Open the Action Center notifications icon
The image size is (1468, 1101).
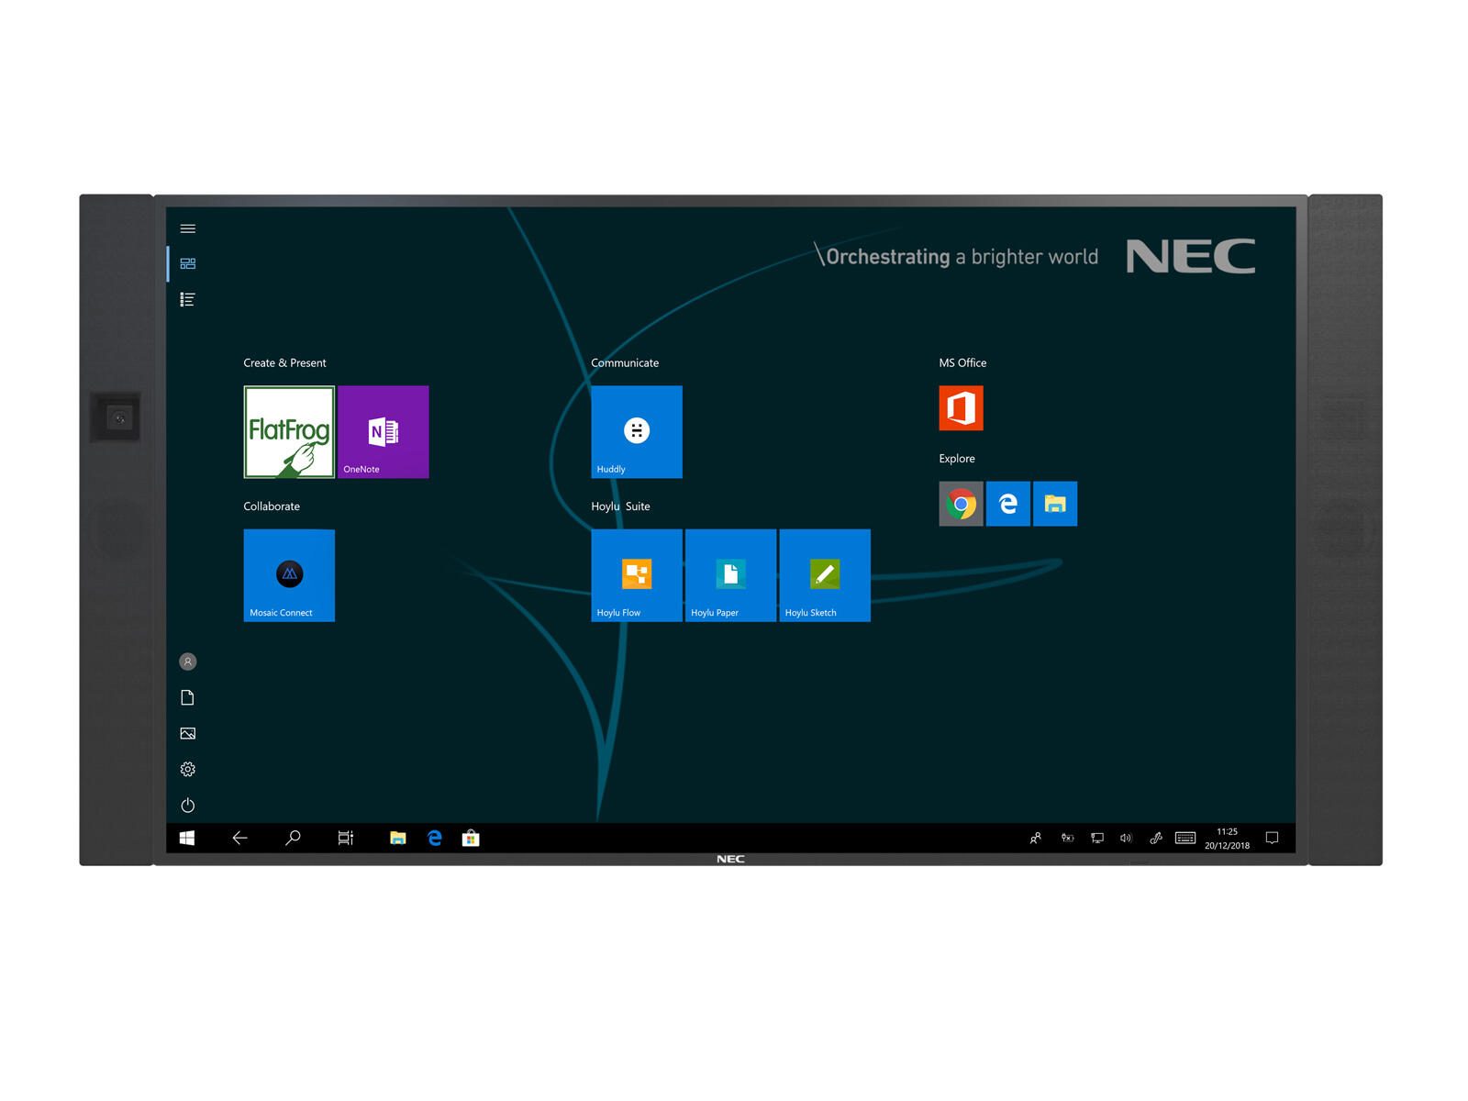pyautogui.click(x=1272, y=838)
